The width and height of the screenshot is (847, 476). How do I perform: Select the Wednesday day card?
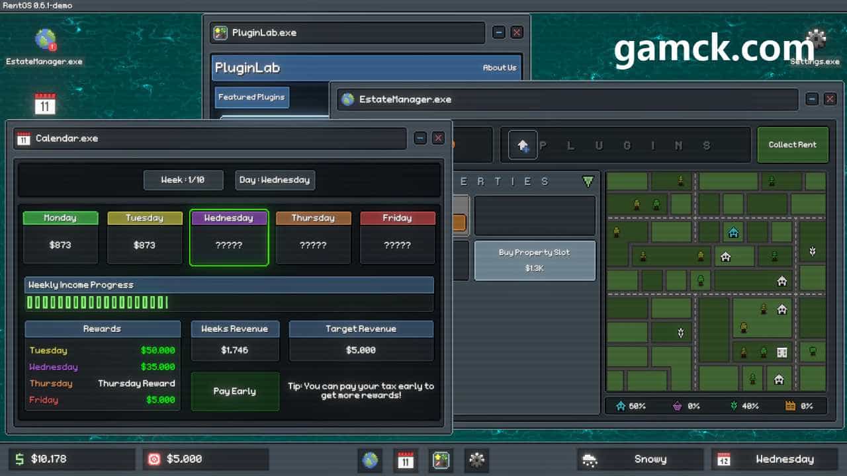pos(229,238)
